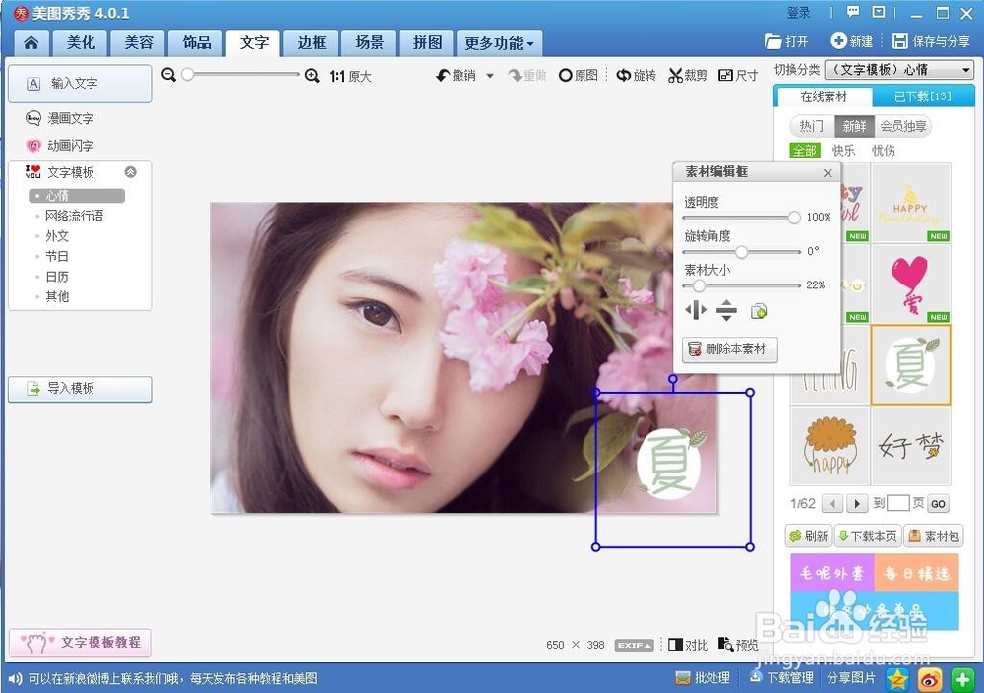Choose the 好梦 template thumbnail
The image size is (984, 693).
(x=910, y=446)
